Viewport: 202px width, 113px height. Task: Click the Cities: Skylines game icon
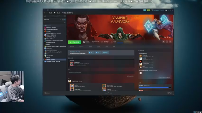click(x=45, y=39)
